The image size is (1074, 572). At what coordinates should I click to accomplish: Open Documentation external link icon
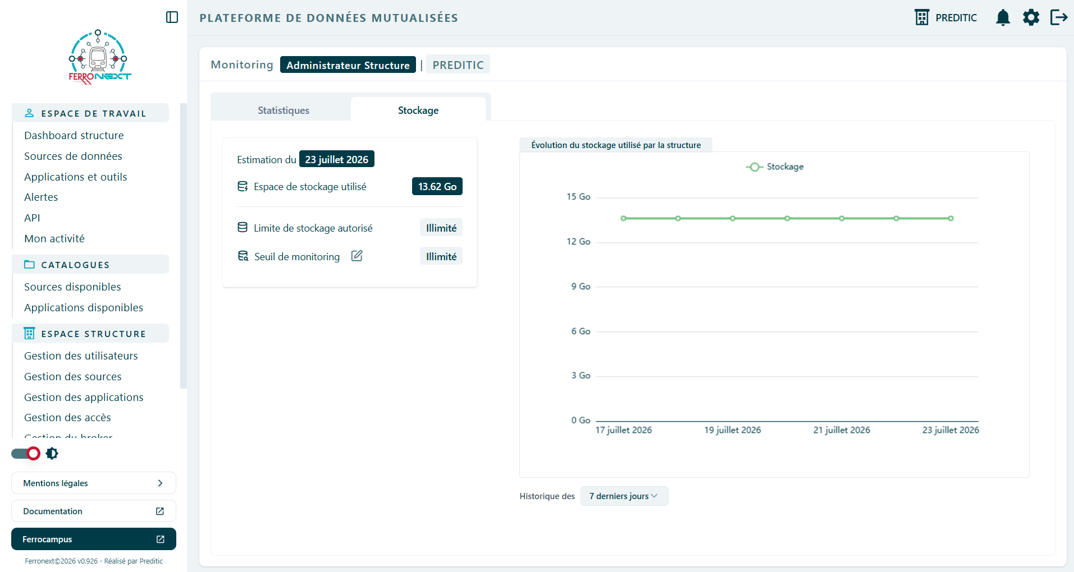click(160, 511)
